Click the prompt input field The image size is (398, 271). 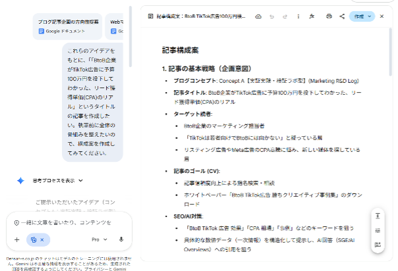point(66,222)
